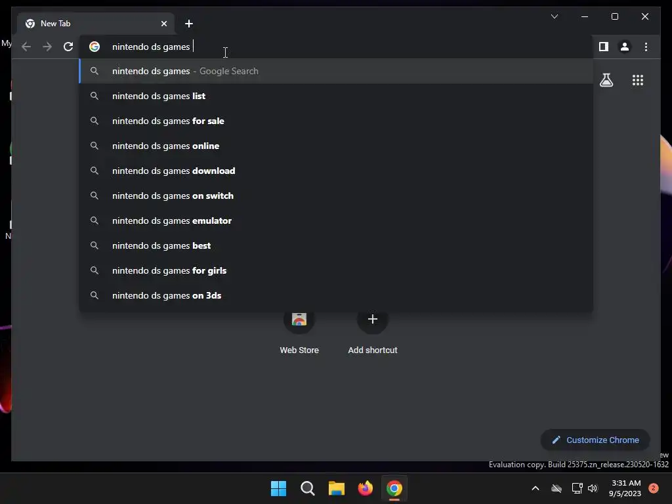Open taskbar Search icon
672x504 pixels.
307,488
